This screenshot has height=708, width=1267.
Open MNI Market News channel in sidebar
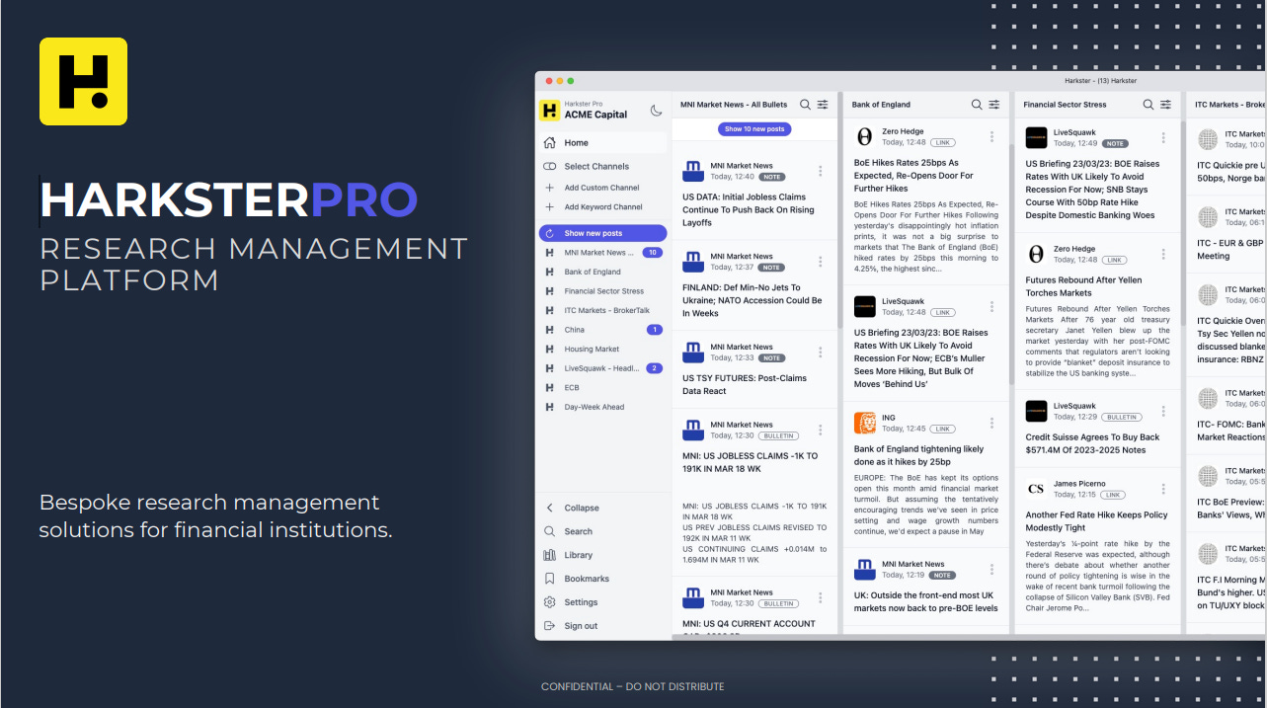(603, 253)
